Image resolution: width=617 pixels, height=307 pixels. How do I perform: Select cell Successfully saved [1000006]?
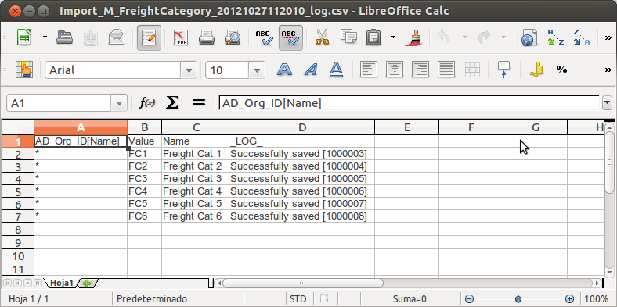(301, 191)
